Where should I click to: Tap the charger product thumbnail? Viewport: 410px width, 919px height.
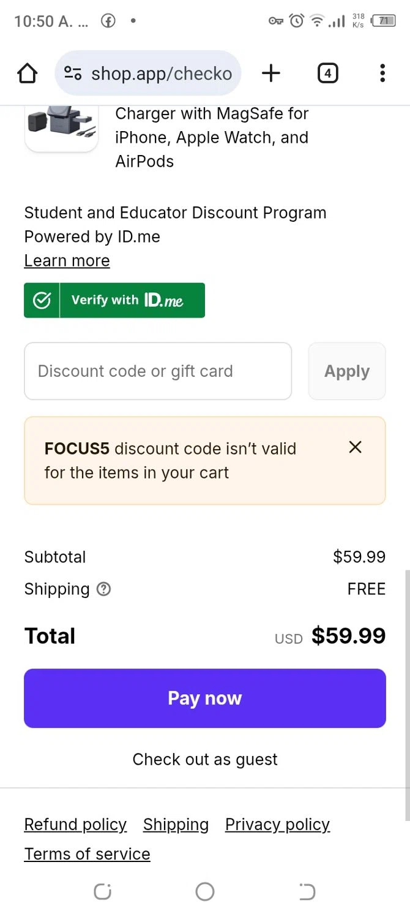click(61, 126)
